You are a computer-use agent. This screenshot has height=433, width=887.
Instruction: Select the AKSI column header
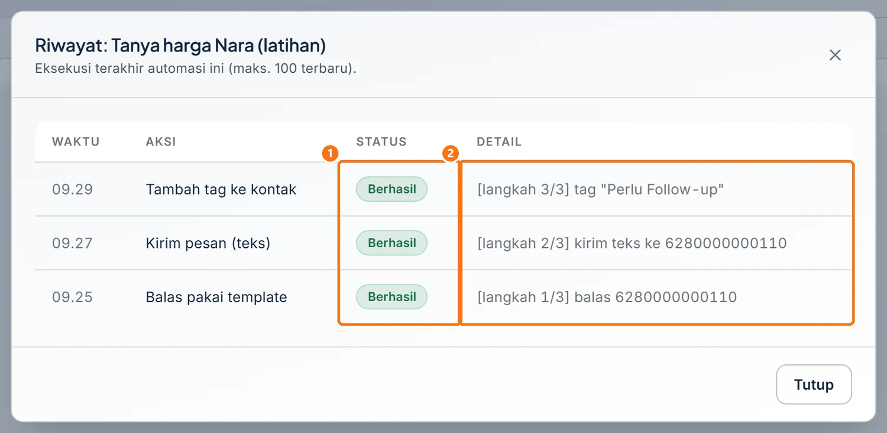[161, 142]
